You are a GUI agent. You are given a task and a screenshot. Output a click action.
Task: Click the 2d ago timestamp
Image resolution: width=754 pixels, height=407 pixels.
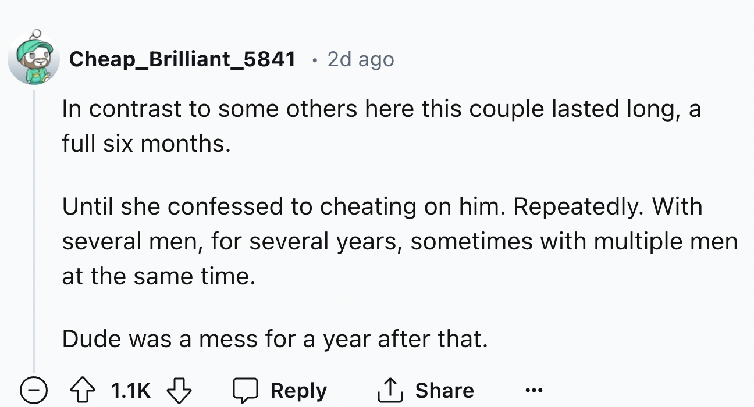pyautogui.click(x=360, y=59)
